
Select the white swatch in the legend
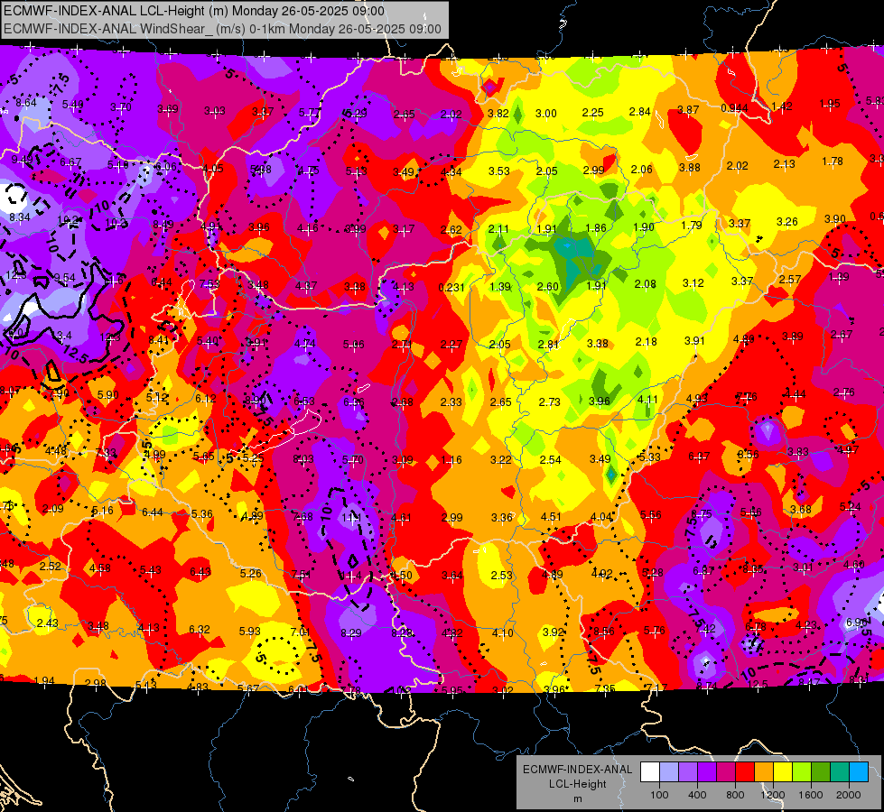(650, 772)
